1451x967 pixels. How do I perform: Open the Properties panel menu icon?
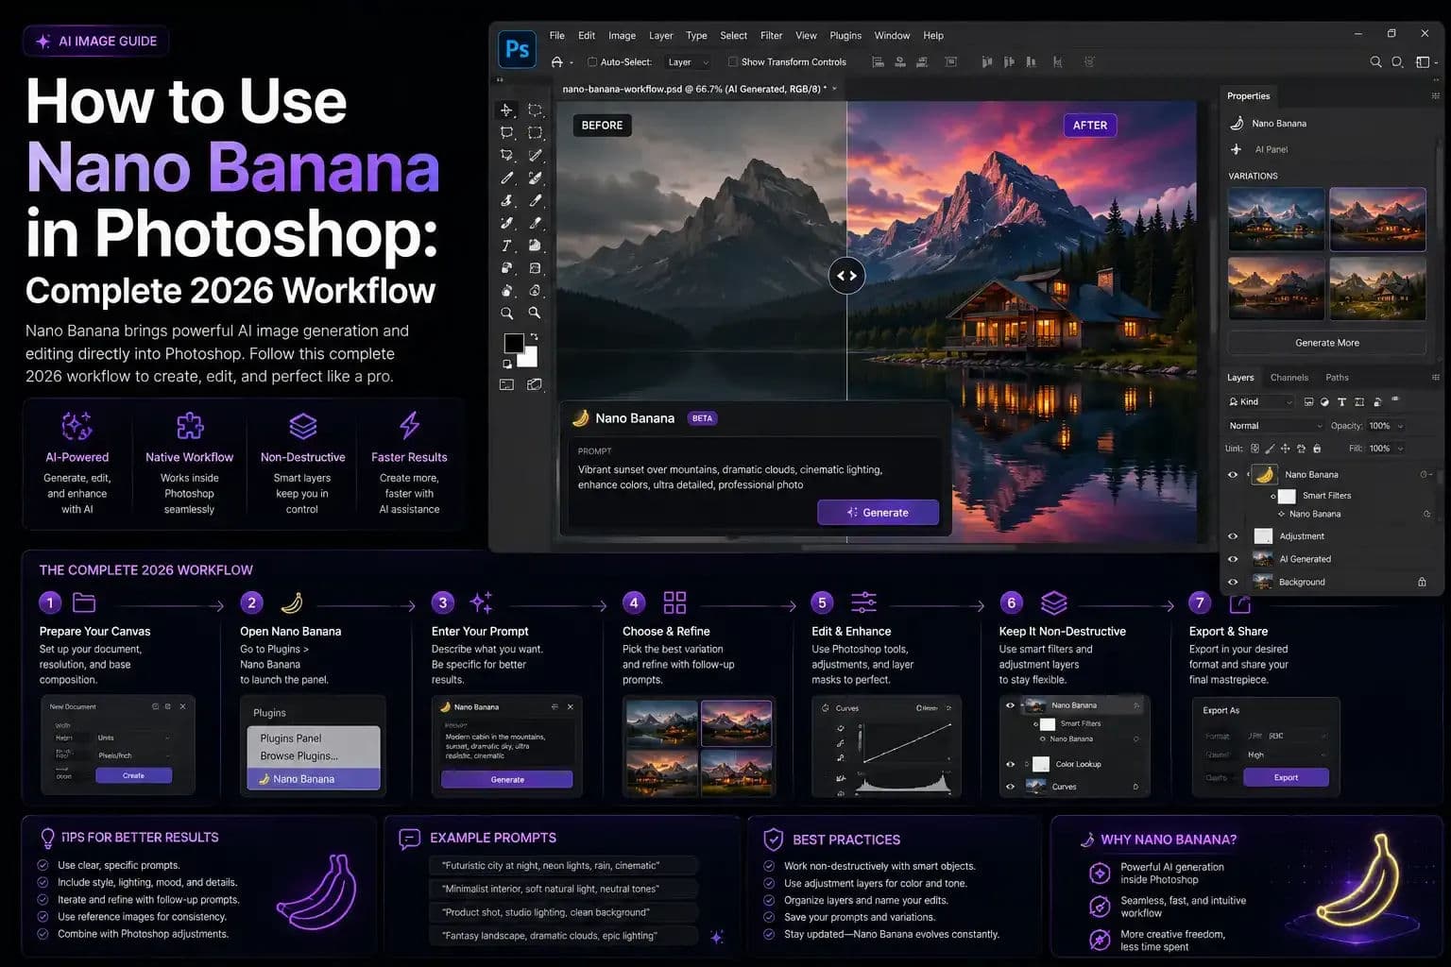[1435, 96]
